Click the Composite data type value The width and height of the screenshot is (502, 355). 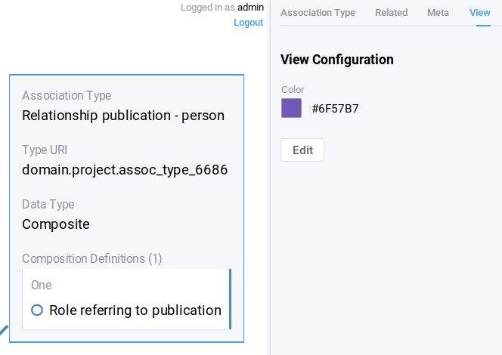56,224
